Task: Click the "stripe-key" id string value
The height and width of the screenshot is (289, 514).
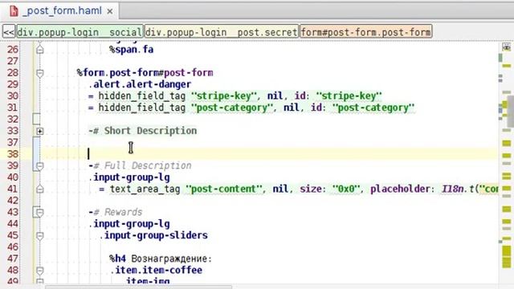Action: tap(349, 96)
